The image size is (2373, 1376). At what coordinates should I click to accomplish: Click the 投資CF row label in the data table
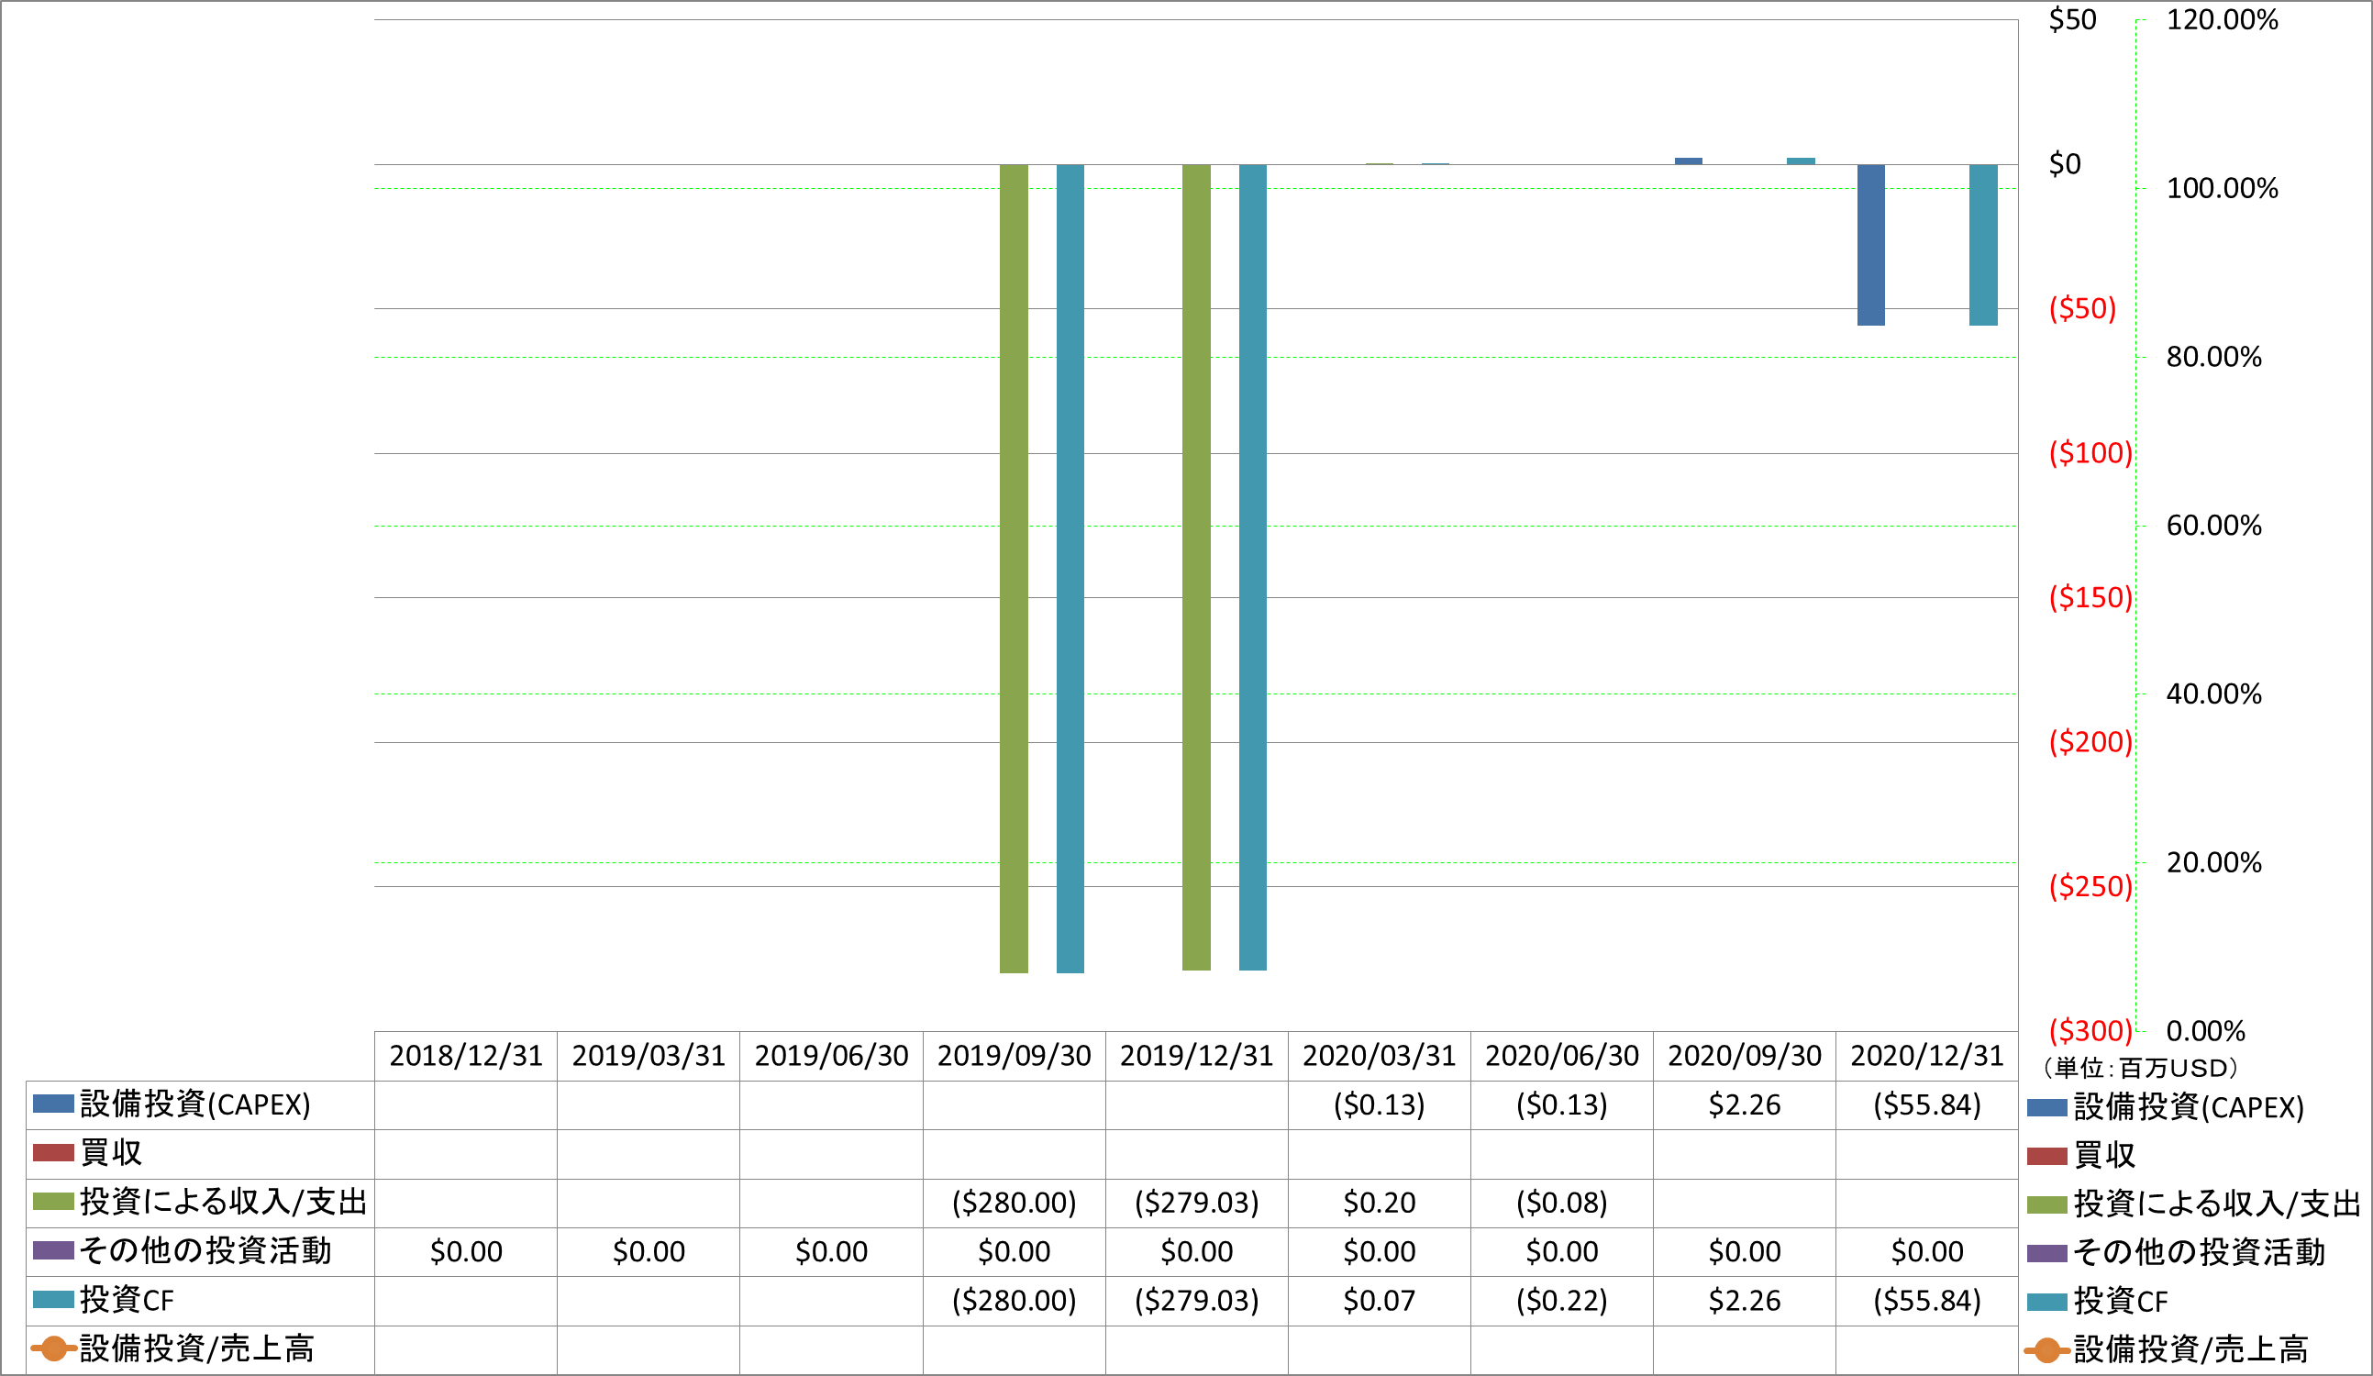tap(128, 1300)
